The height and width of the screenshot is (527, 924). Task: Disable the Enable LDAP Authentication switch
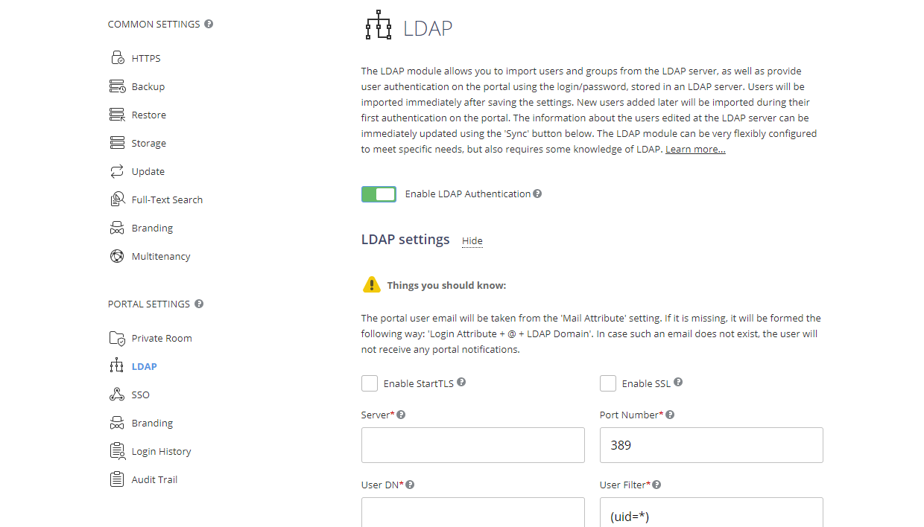(x=379, y=194)
